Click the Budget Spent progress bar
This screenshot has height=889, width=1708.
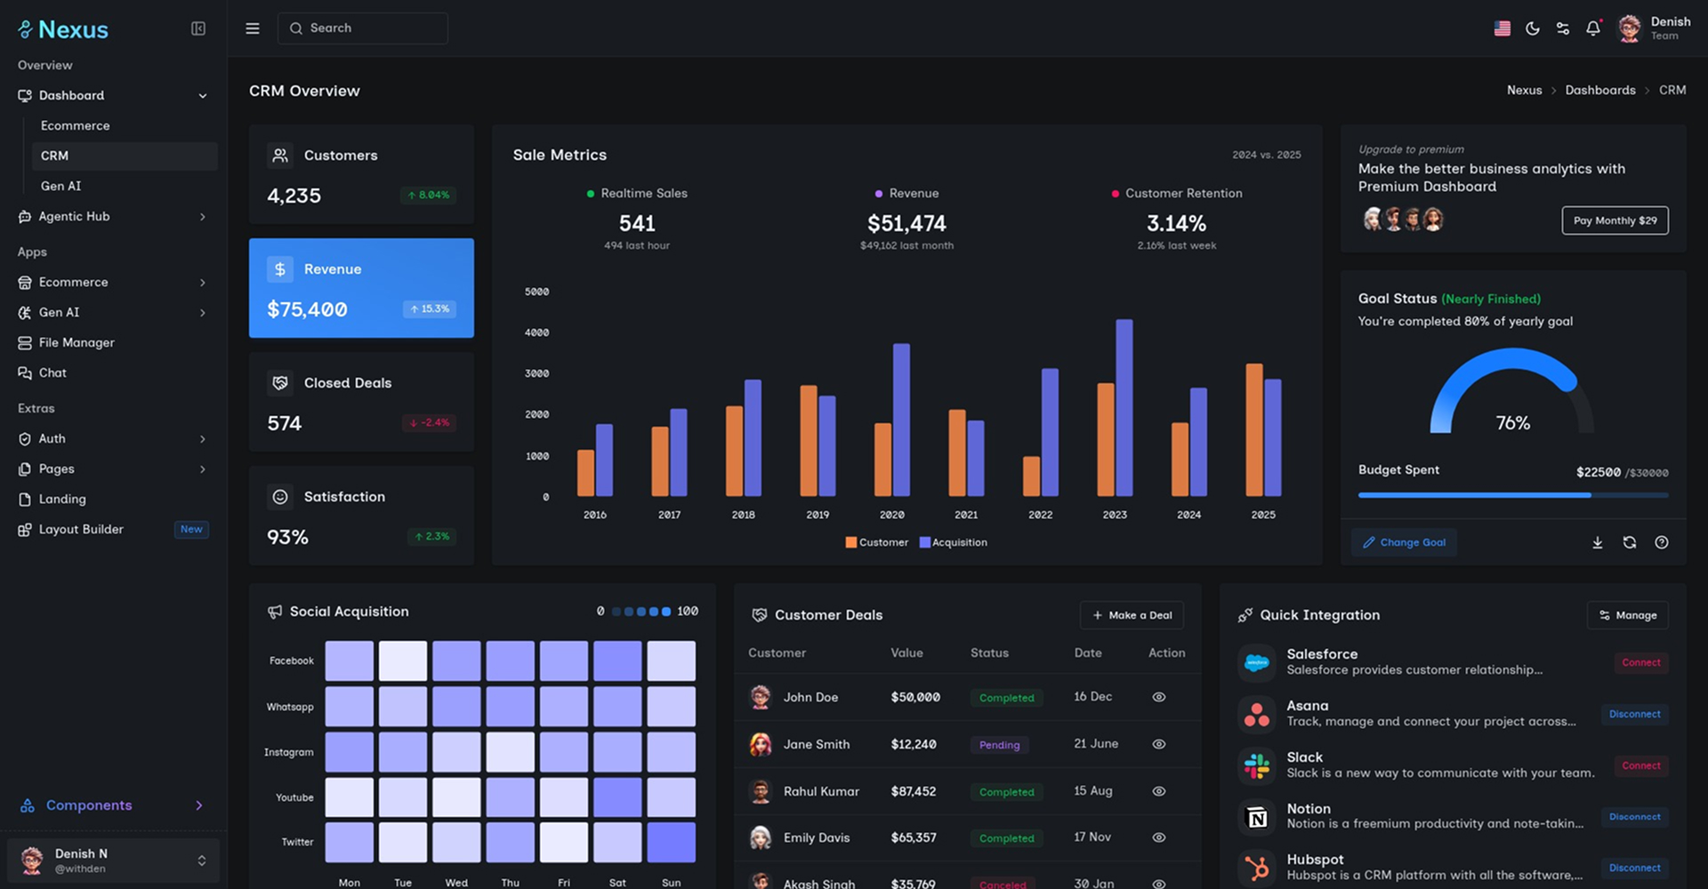pos(1512,495)
